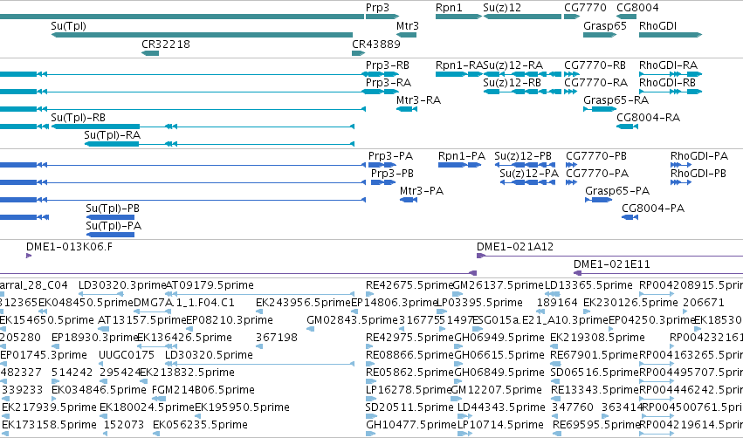Select the LP16278.5prime EST
This screenshot has height=438, width=743.
pos(370,399)
